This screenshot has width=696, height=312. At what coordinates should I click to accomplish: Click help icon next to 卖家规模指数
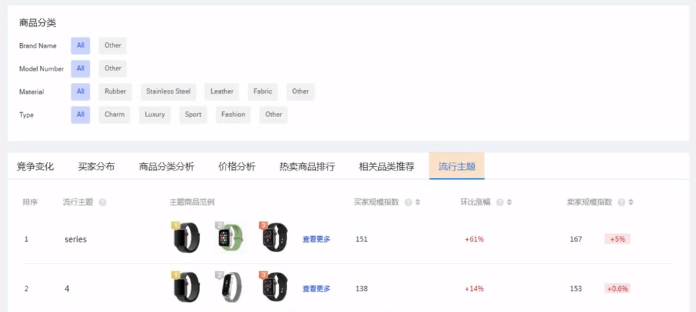(622, 202)
